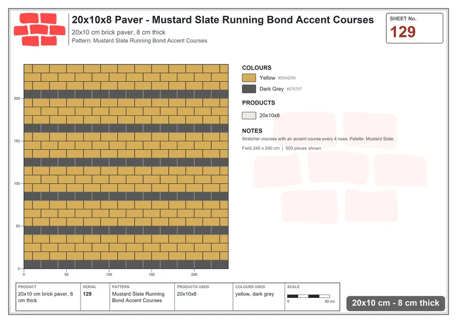Click the red brick logo icon
Screen dimensions: 457x323
pos(39,30)
